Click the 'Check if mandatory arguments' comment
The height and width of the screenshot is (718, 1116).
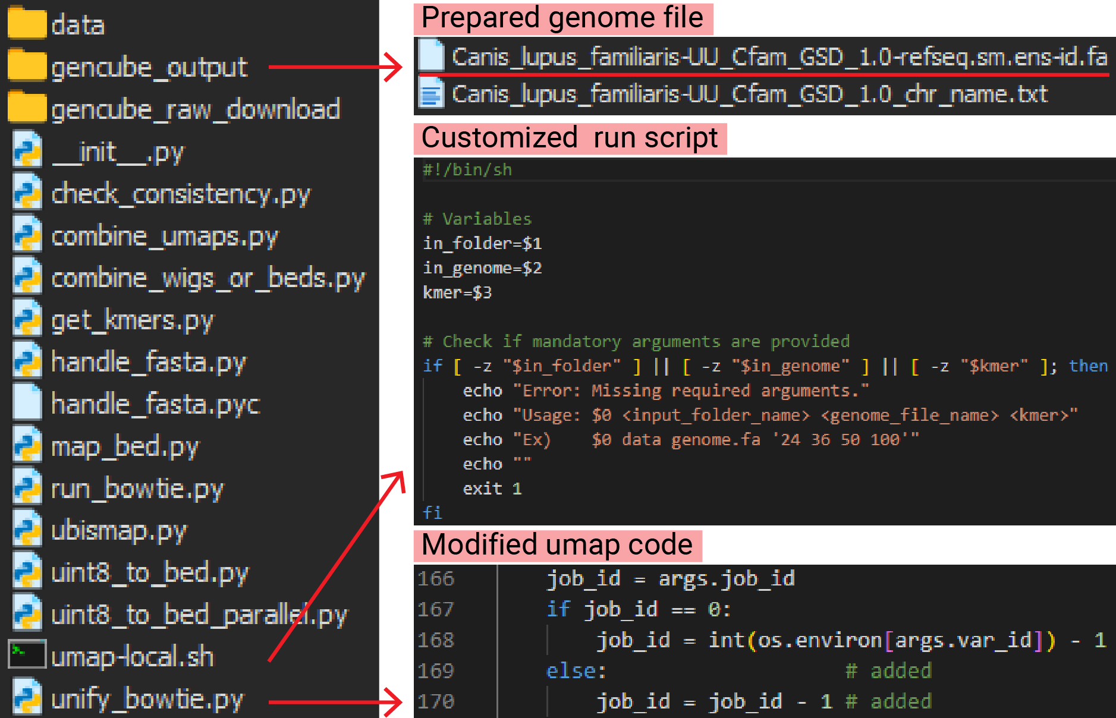click(x=636, y=341)
